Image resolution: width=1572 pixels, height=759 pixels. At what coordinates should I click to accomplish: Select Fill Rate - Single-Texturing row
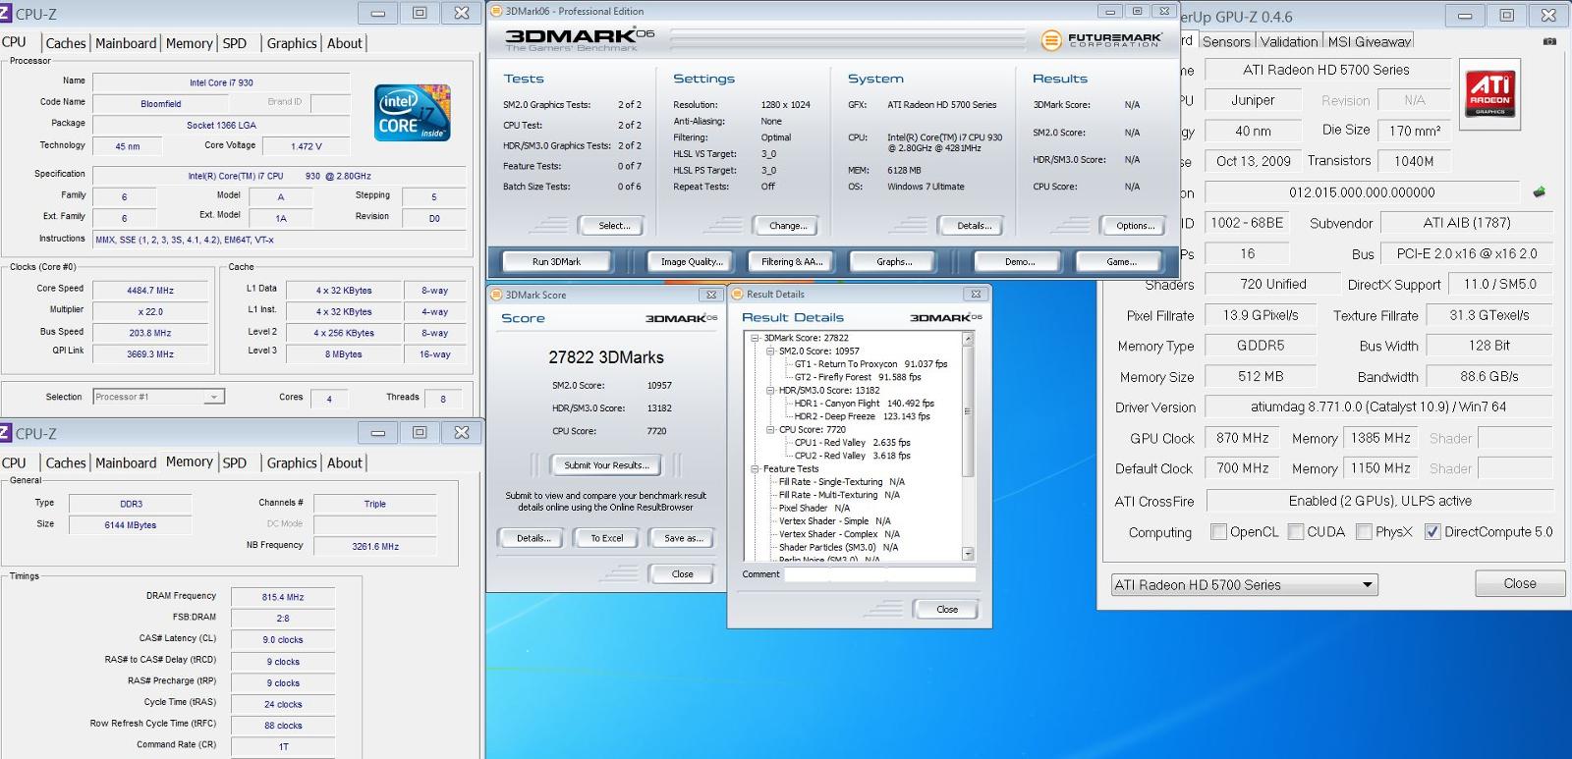coord(841,482)
